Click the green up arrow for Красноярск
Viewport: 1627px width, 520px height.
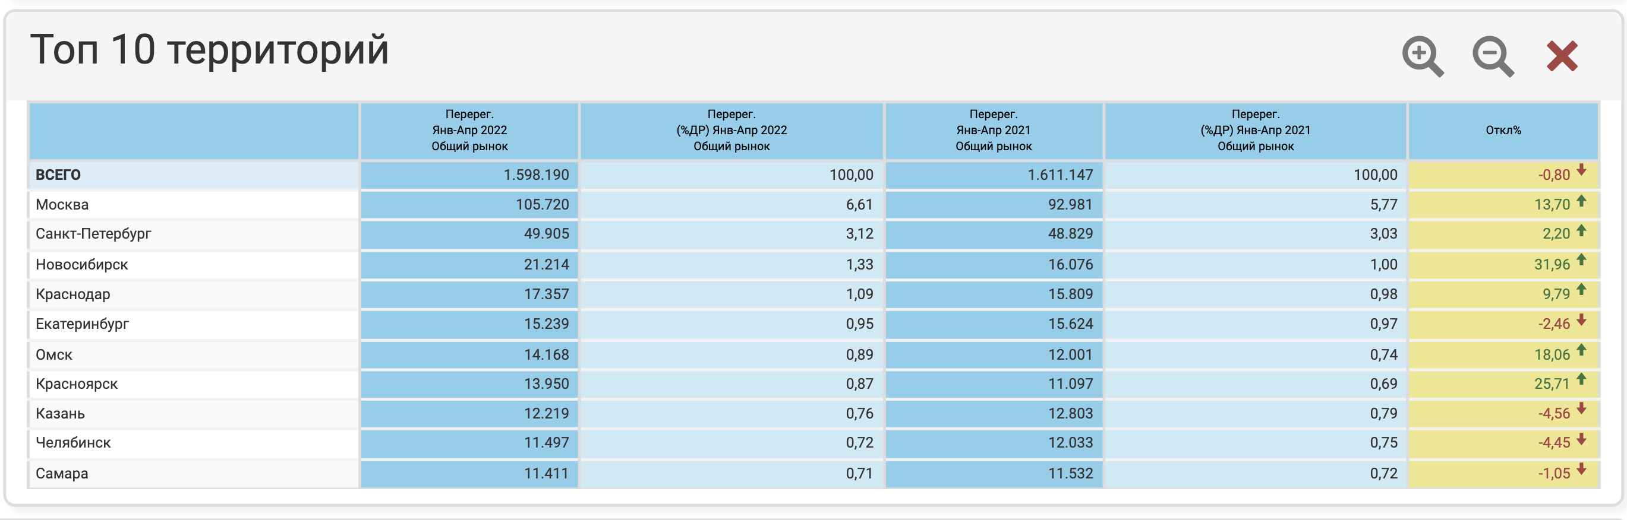coord(1581,379)
